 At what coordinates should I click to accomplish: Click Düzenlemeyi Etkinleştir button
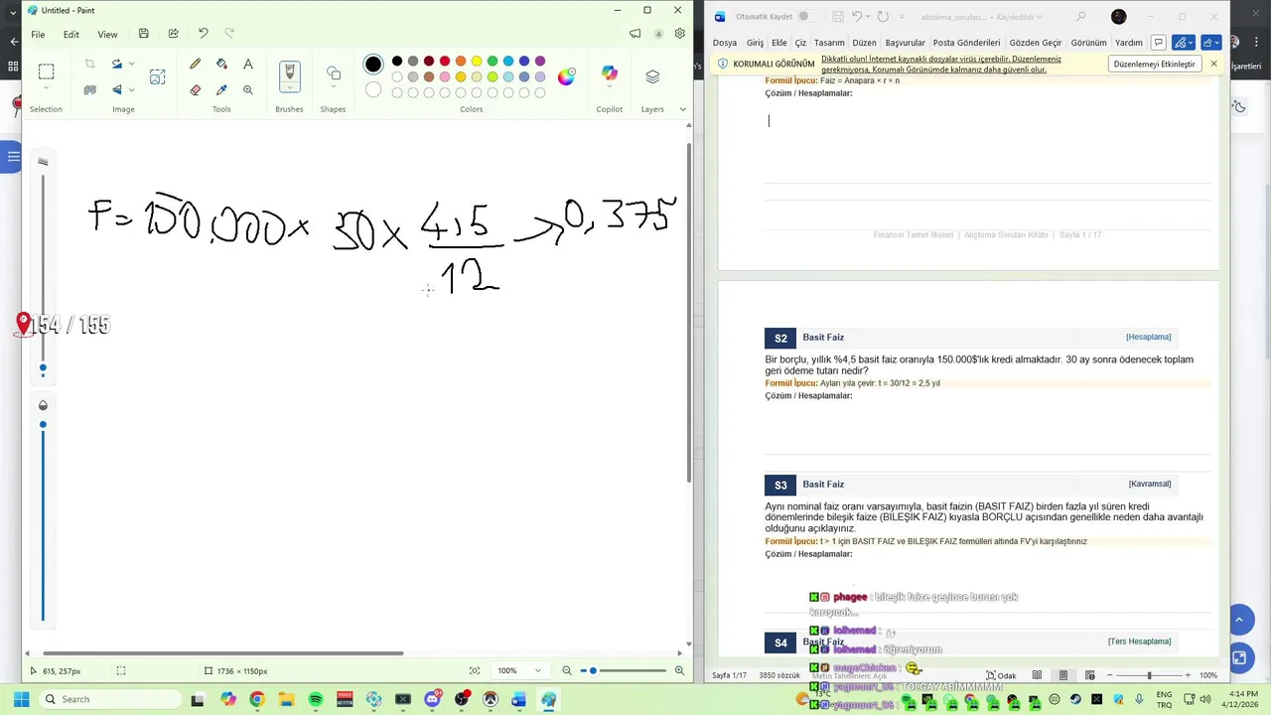tap(1154, 64)
